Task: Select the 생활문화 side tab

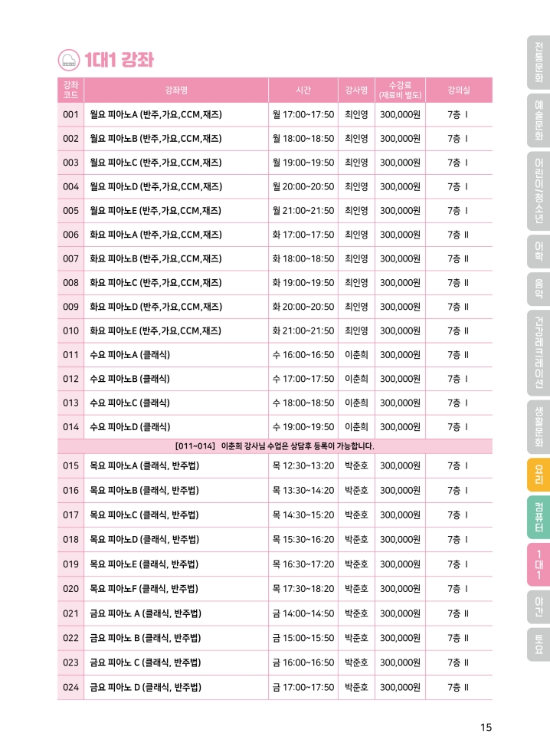Action: coord(538,426)
